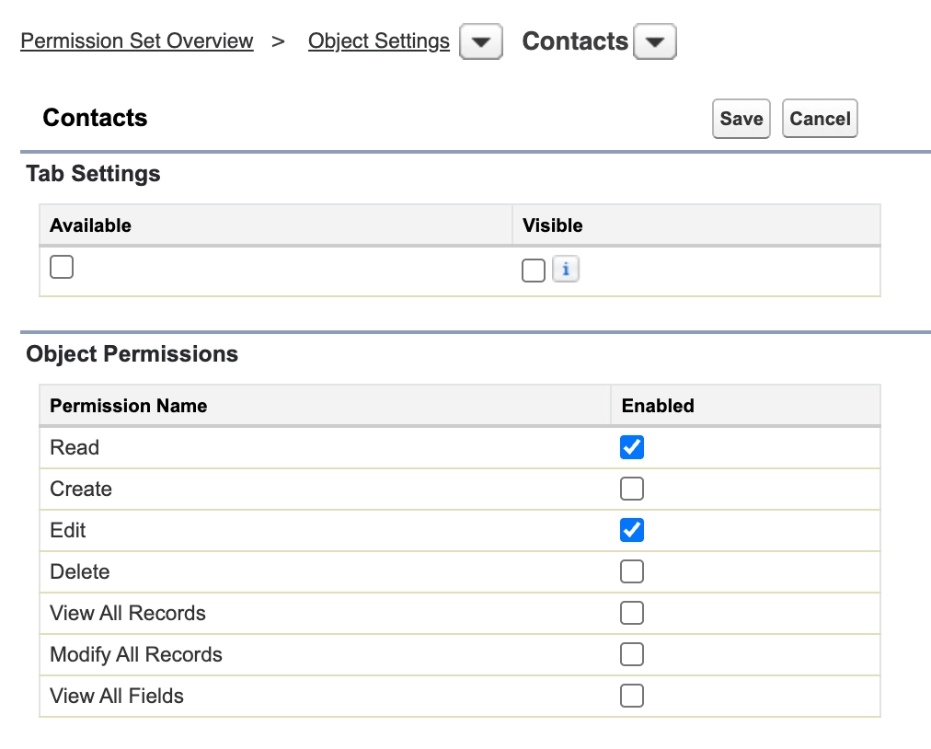Open the Object Settings link
The height and width of the screenshot is (749, 931).
(379, 41)
